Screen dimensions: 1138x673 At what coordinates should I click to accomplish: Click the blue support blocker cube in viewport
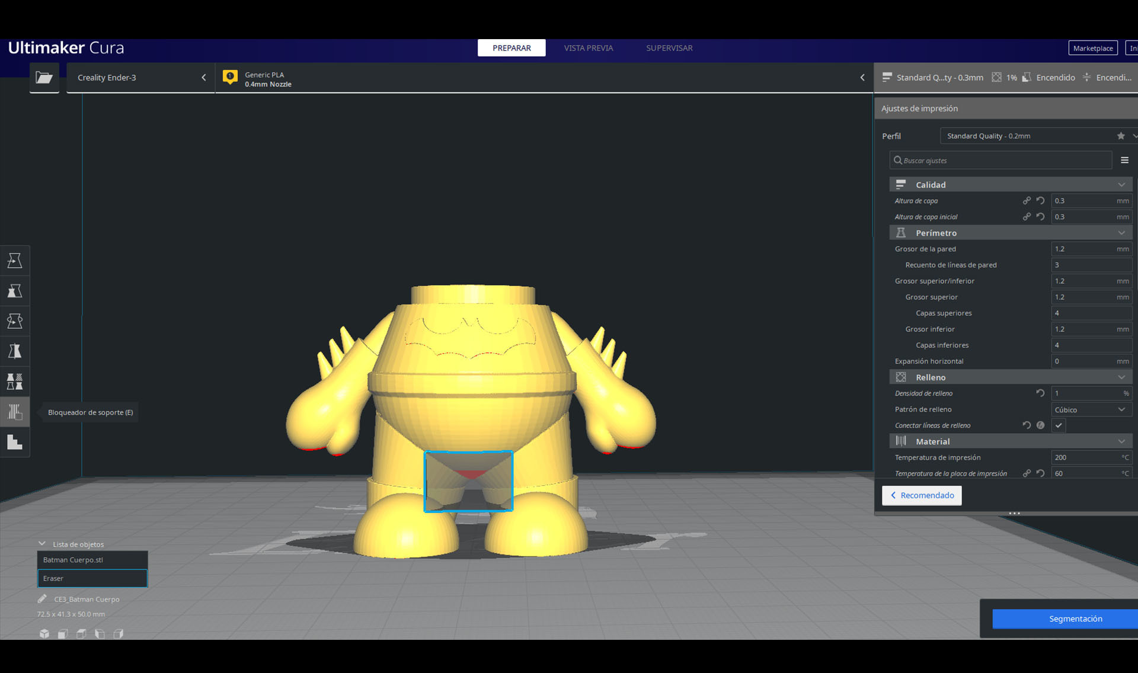[x=468, y=481]
